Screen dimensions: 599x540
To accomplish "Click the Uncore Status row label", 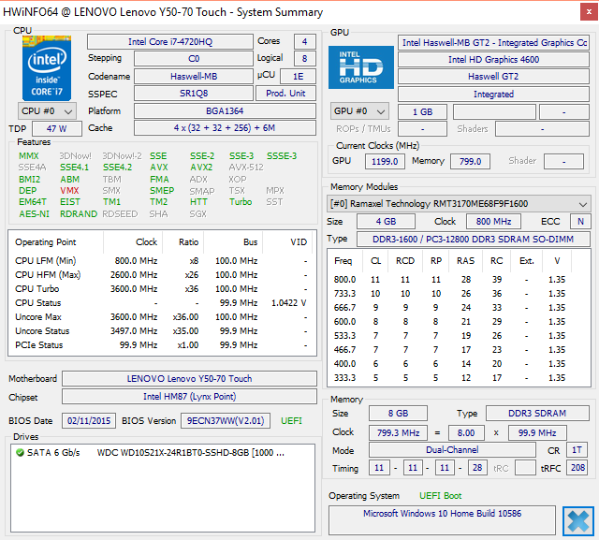I will pos(42,331).
